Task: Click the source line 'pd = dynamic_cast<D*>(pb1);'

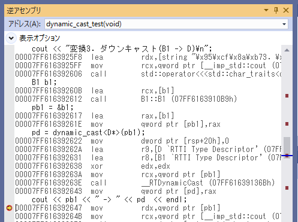Action: (88, 132)
